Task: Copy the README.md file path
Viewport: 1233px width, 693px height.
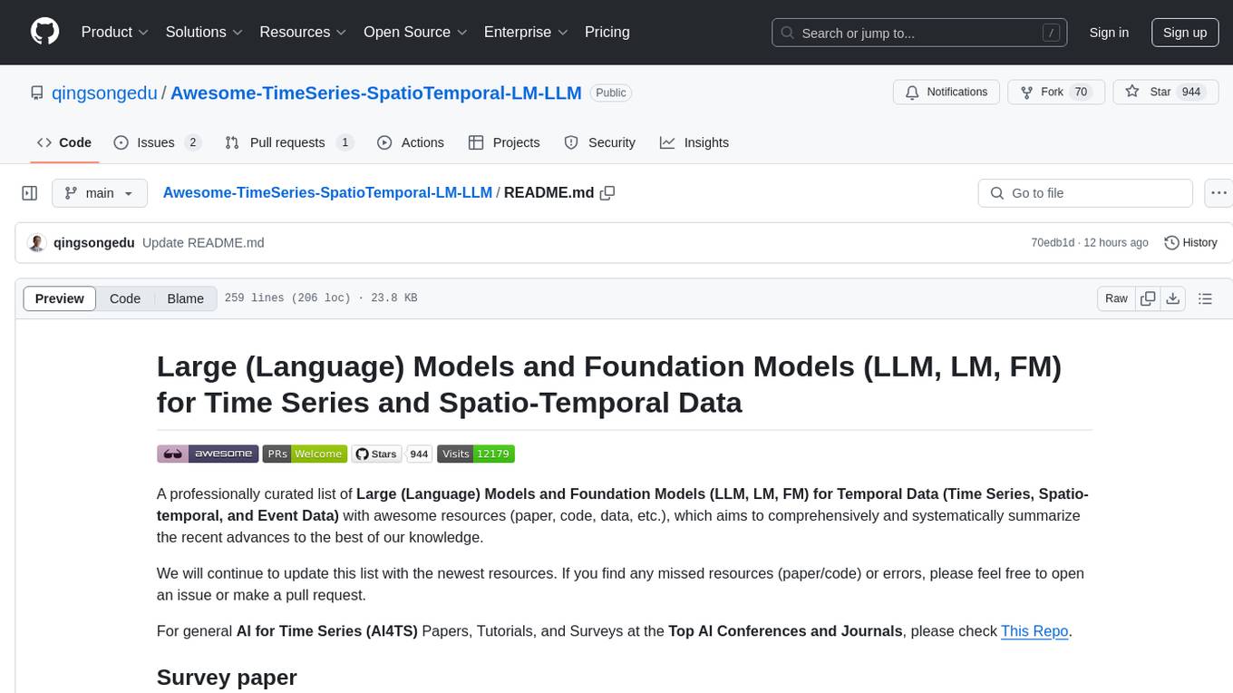Action: click(x=607, y=193)
